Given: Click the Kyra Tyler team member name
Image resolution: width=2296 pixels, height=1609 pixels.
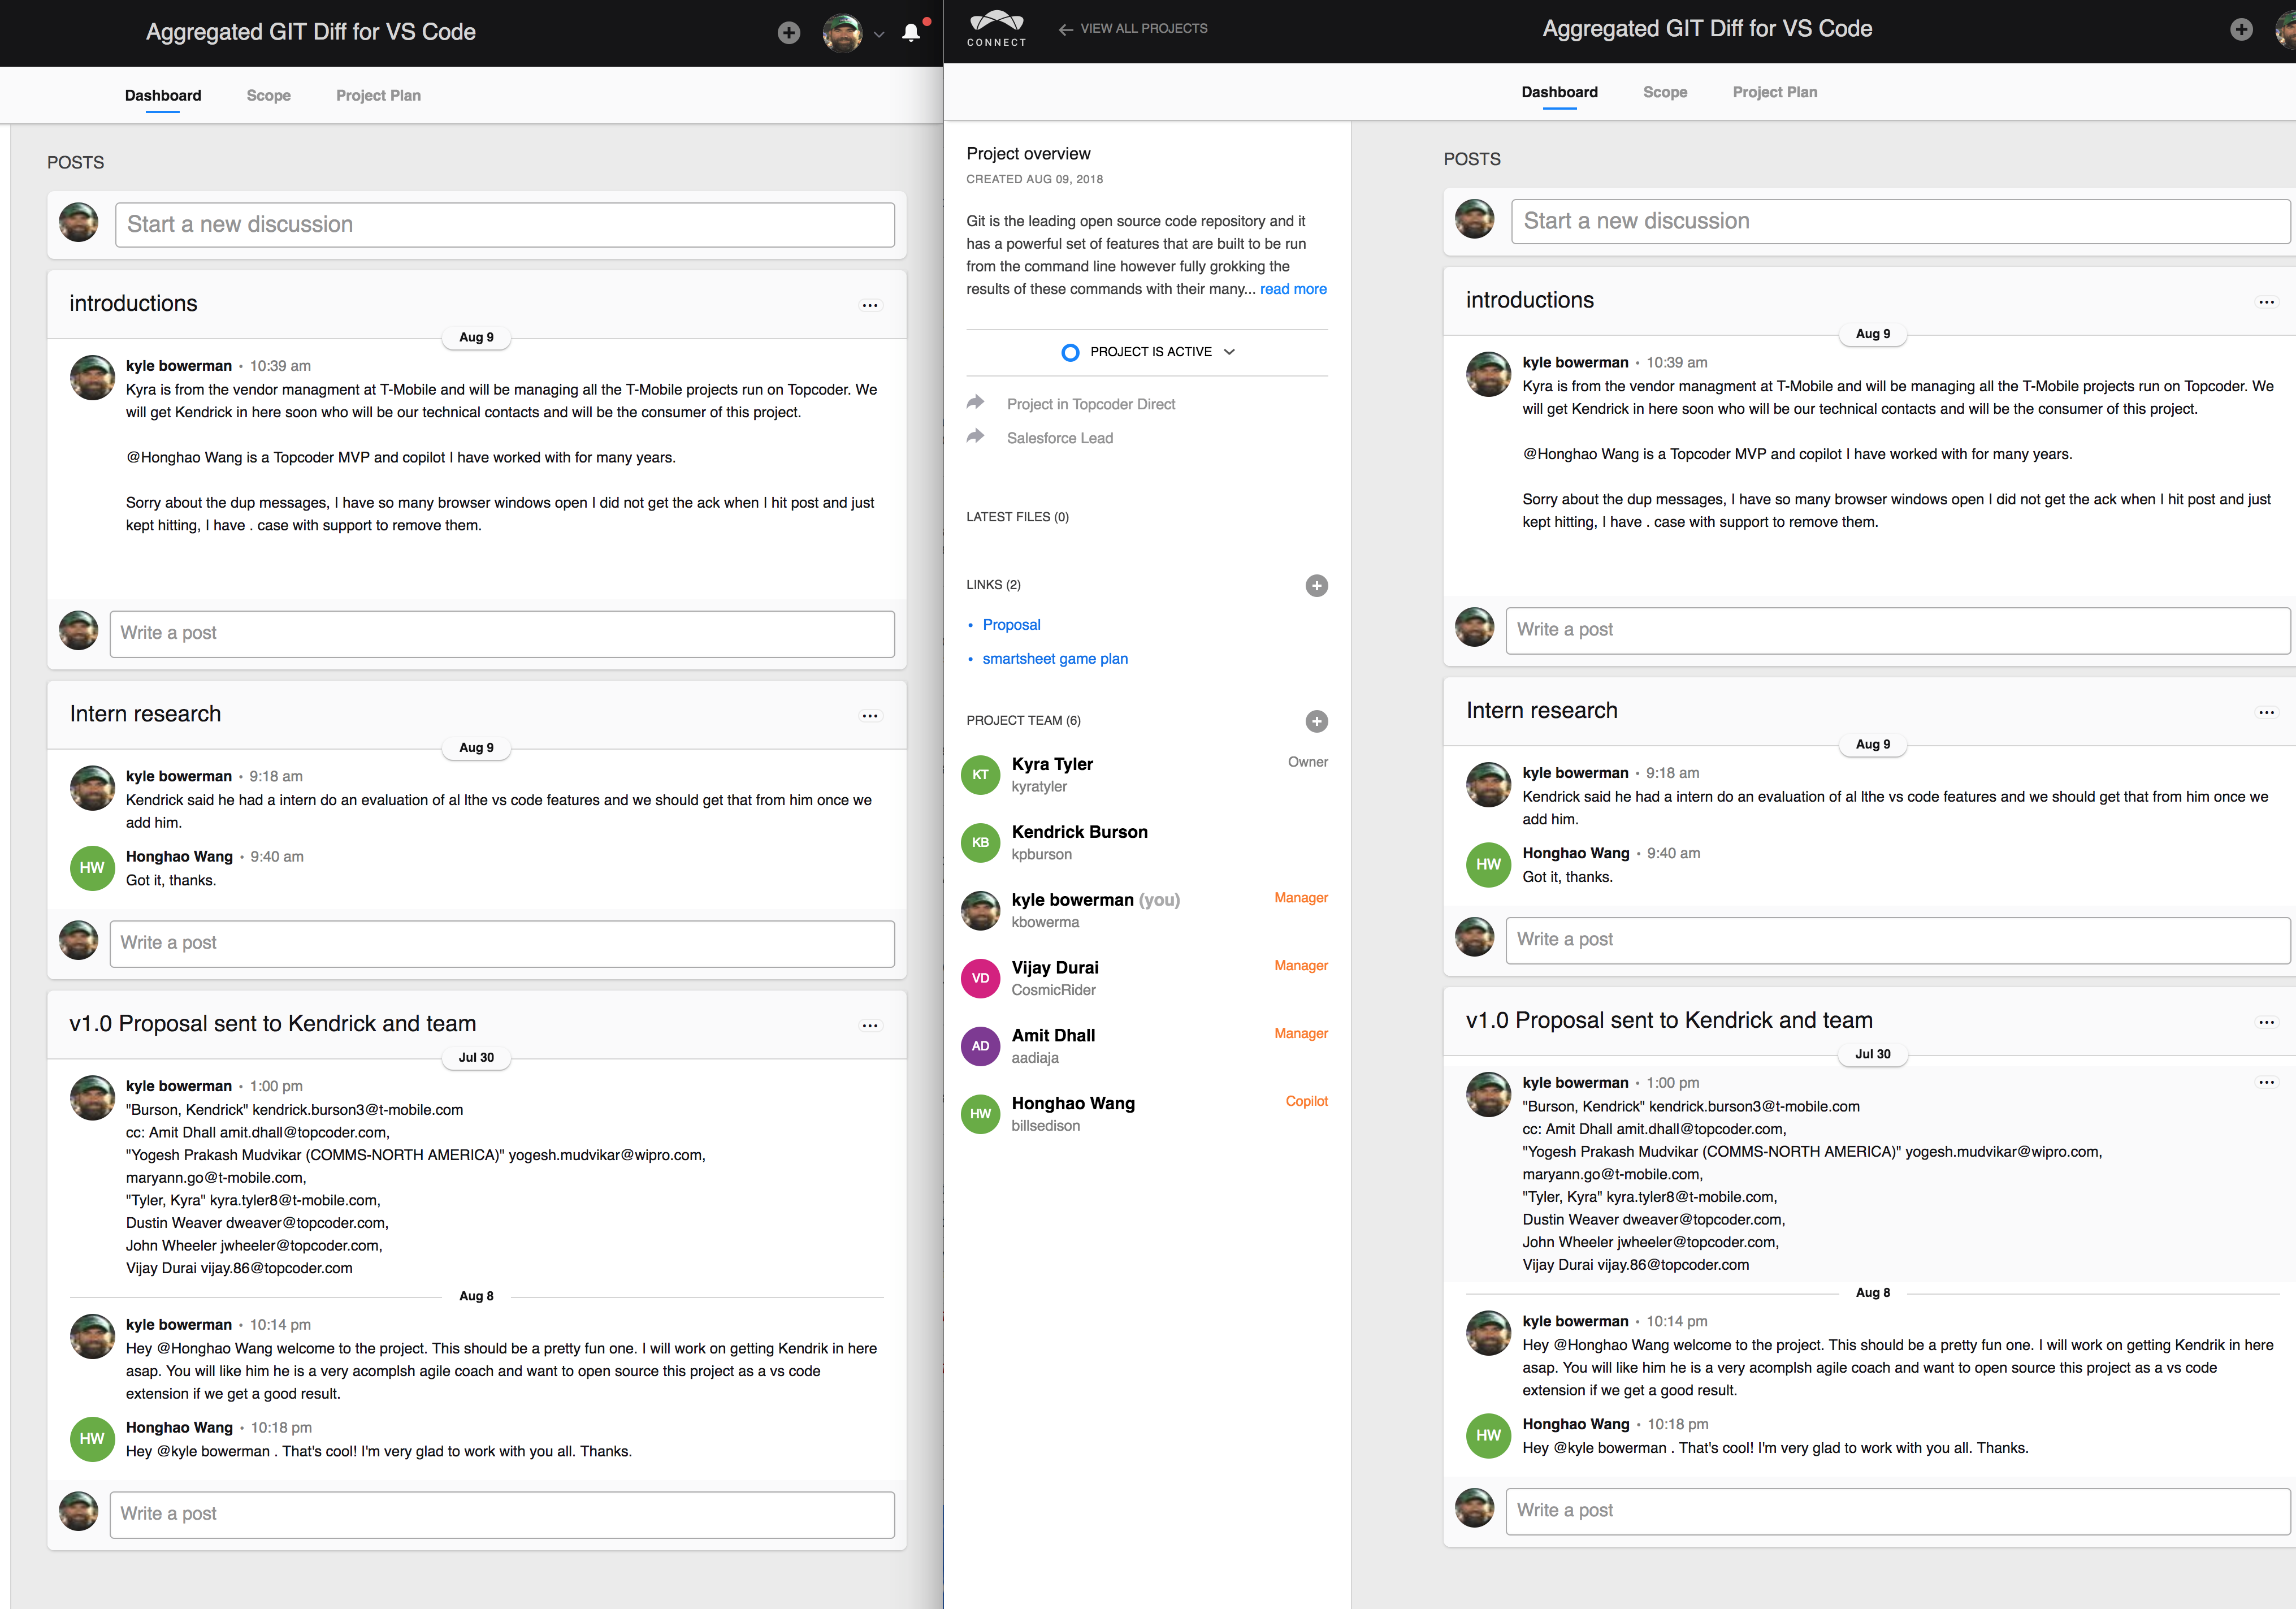Looking at the screenshot, I should (x=1052, y=764).
